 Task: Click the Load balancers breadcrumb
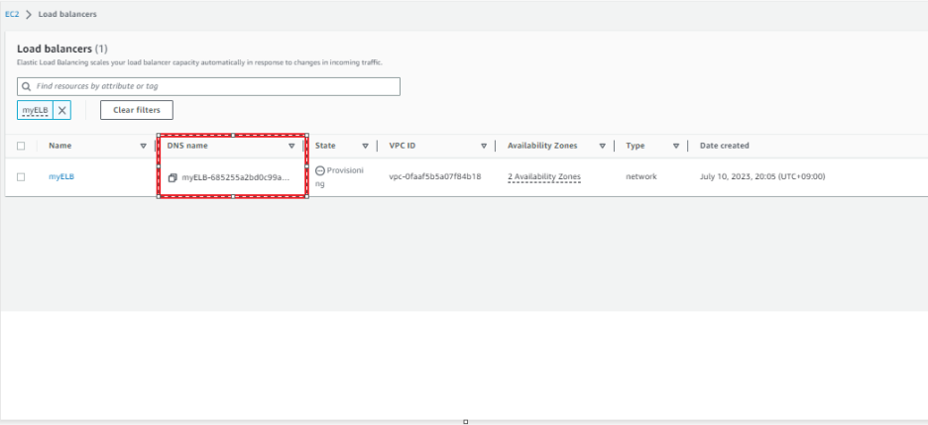(67, 14)
